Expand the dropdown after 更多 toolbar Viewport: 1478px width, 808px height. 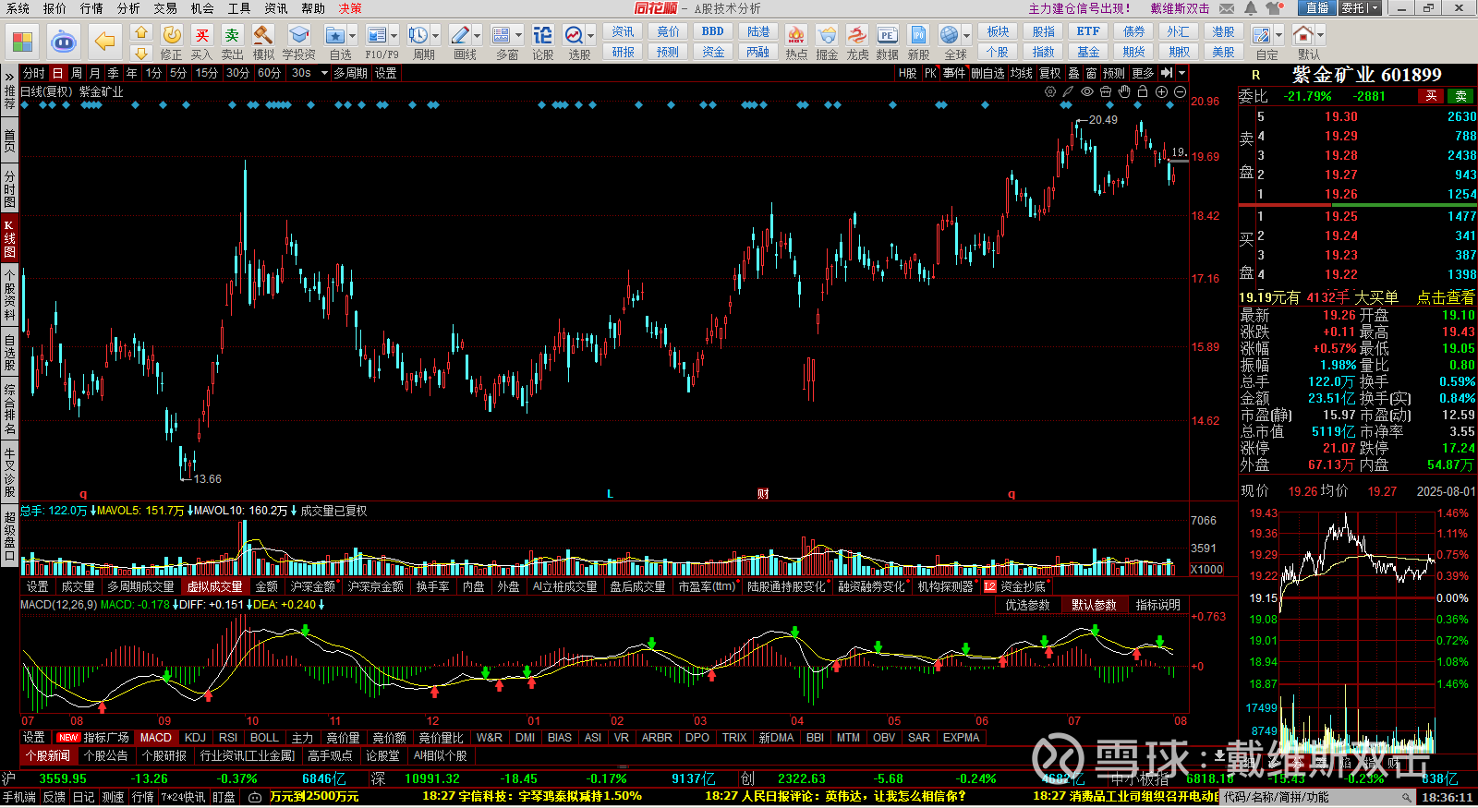tap(1181, 73)
